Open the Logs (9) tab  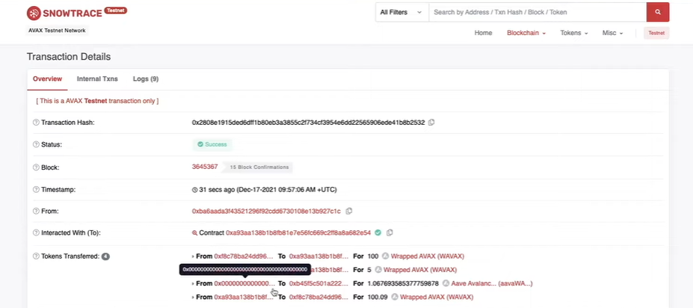pyautogui.click(x=146, y=79)
